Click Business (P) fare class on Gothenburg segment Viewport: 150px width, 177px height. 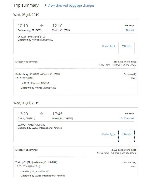pos(130,74)
